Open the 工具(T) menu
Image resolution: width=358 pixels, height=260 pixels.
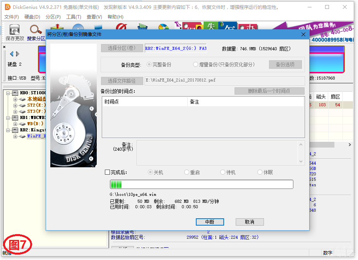[x=74, y=17]
